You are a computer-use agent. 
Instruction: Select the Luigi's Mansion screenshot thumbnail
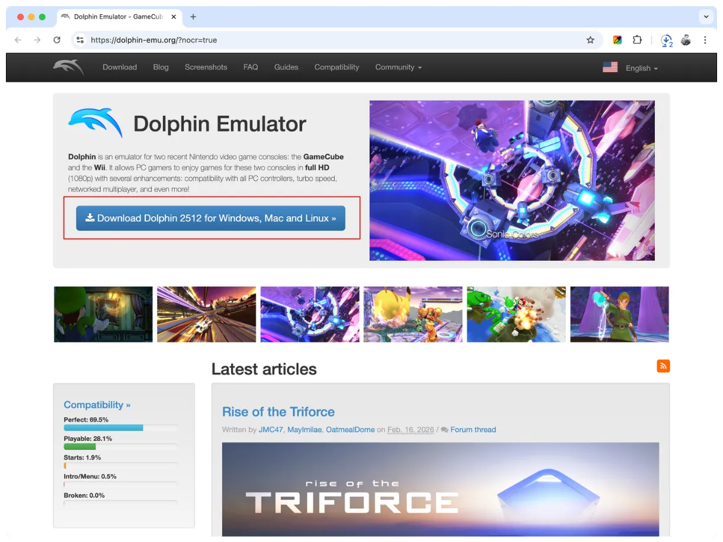103,314
